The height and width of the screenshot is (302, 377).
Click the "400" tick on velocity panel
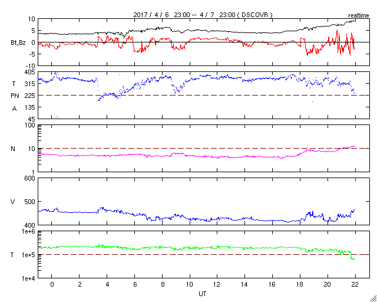click(30, 225)
